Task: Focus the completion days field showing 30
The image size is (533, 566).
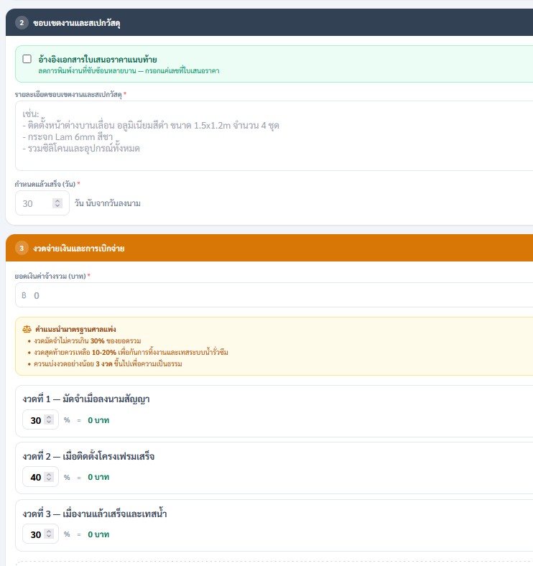Action: [x=42, y=203]
